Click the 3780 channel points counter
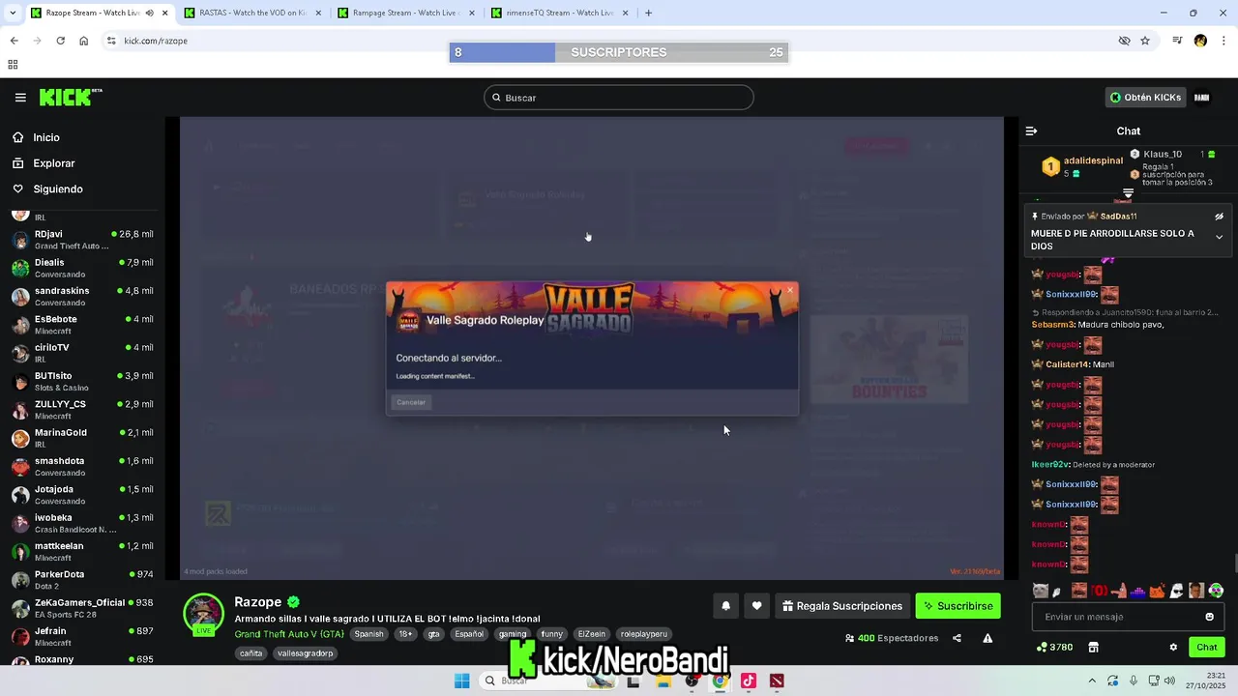Screen dimensions: 1238x696 click(1054, 648)
